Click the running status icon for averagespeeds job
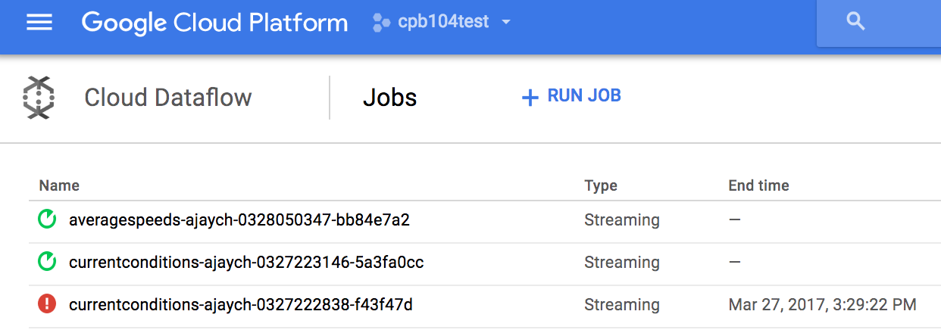Image resolution: width=941 pixels, height=333 pixels. [47, 220]
